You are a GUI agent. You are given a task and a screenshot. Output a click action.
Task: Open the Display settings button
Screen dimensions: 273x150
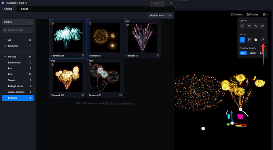tap(252, 15)
